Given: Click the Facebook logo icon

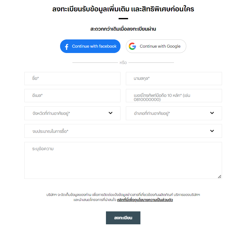Looking at the screenshot, I should pyautogui.click(x=67, y=47).
